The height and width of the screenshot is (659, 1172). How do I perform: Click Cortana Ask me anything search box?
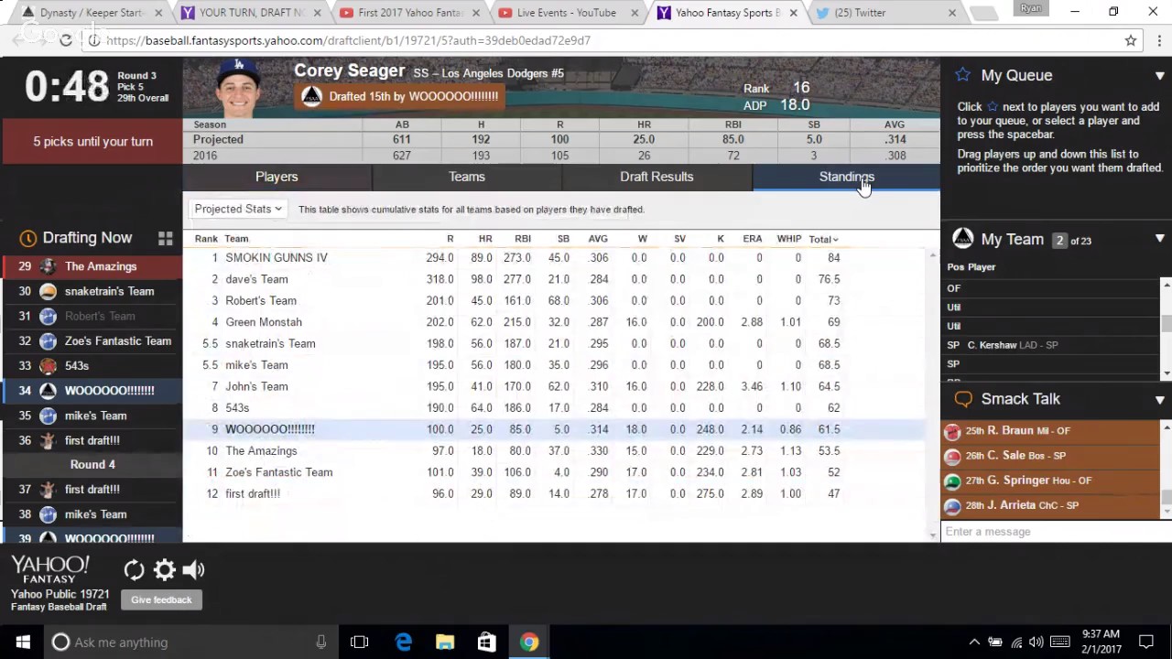click(x=190, y=642)
